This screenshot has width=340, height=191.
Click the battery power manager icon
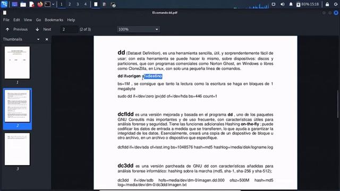click(x=299, y=4)
